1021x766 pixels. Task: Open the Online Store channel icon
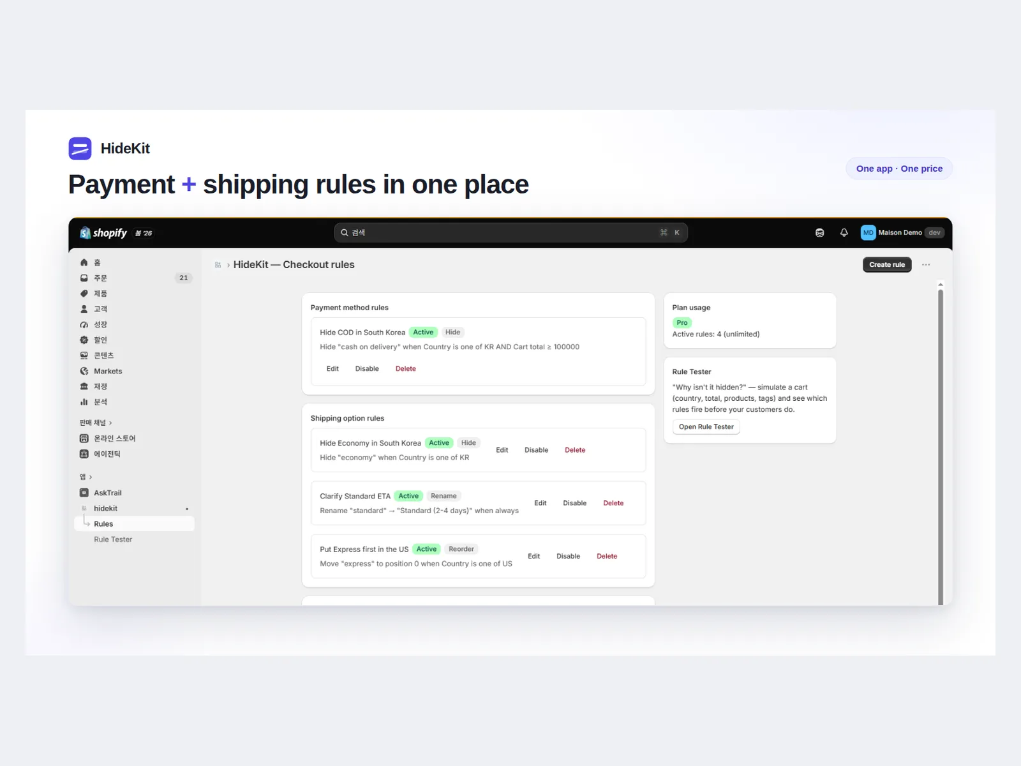tap(84, 439)
